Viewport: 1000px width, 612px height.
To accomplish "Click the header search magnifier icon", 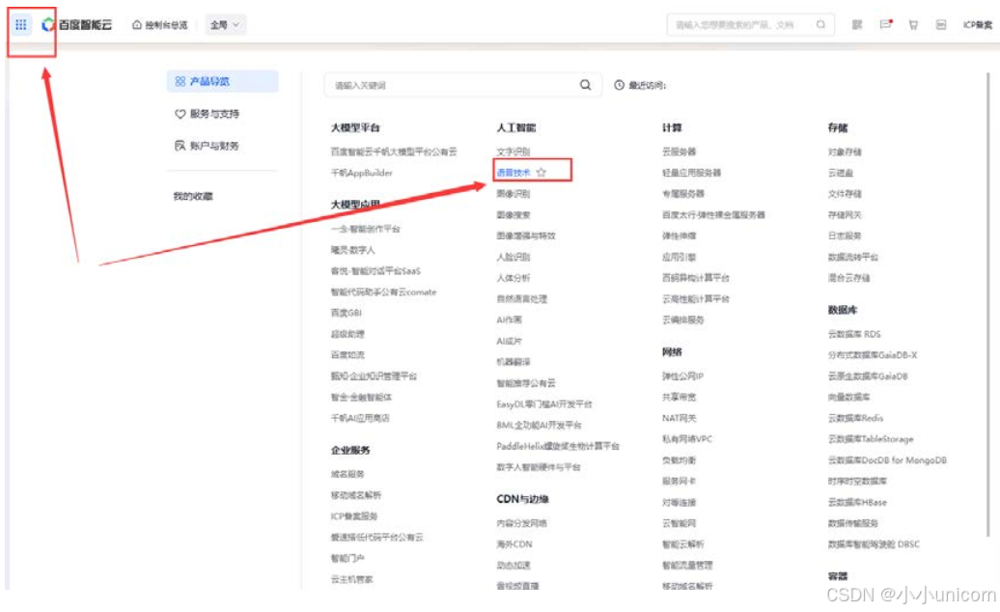I will [x=820, y=25].
